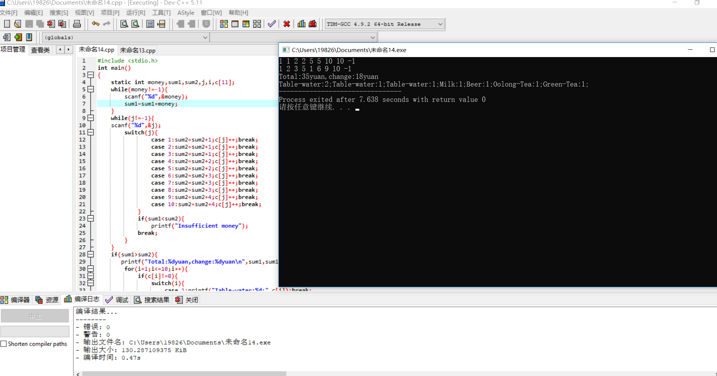
Task: Open the TDM-GCC compiler set dropdown
Action: pos(440,24)
